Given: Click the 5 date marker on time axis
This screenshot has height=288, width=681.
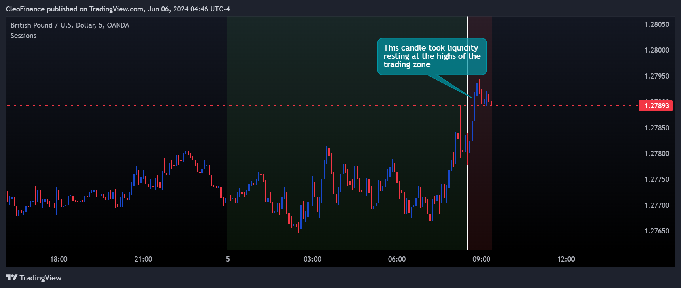Looking at the screenshot, I should click(x=228, y=259).
